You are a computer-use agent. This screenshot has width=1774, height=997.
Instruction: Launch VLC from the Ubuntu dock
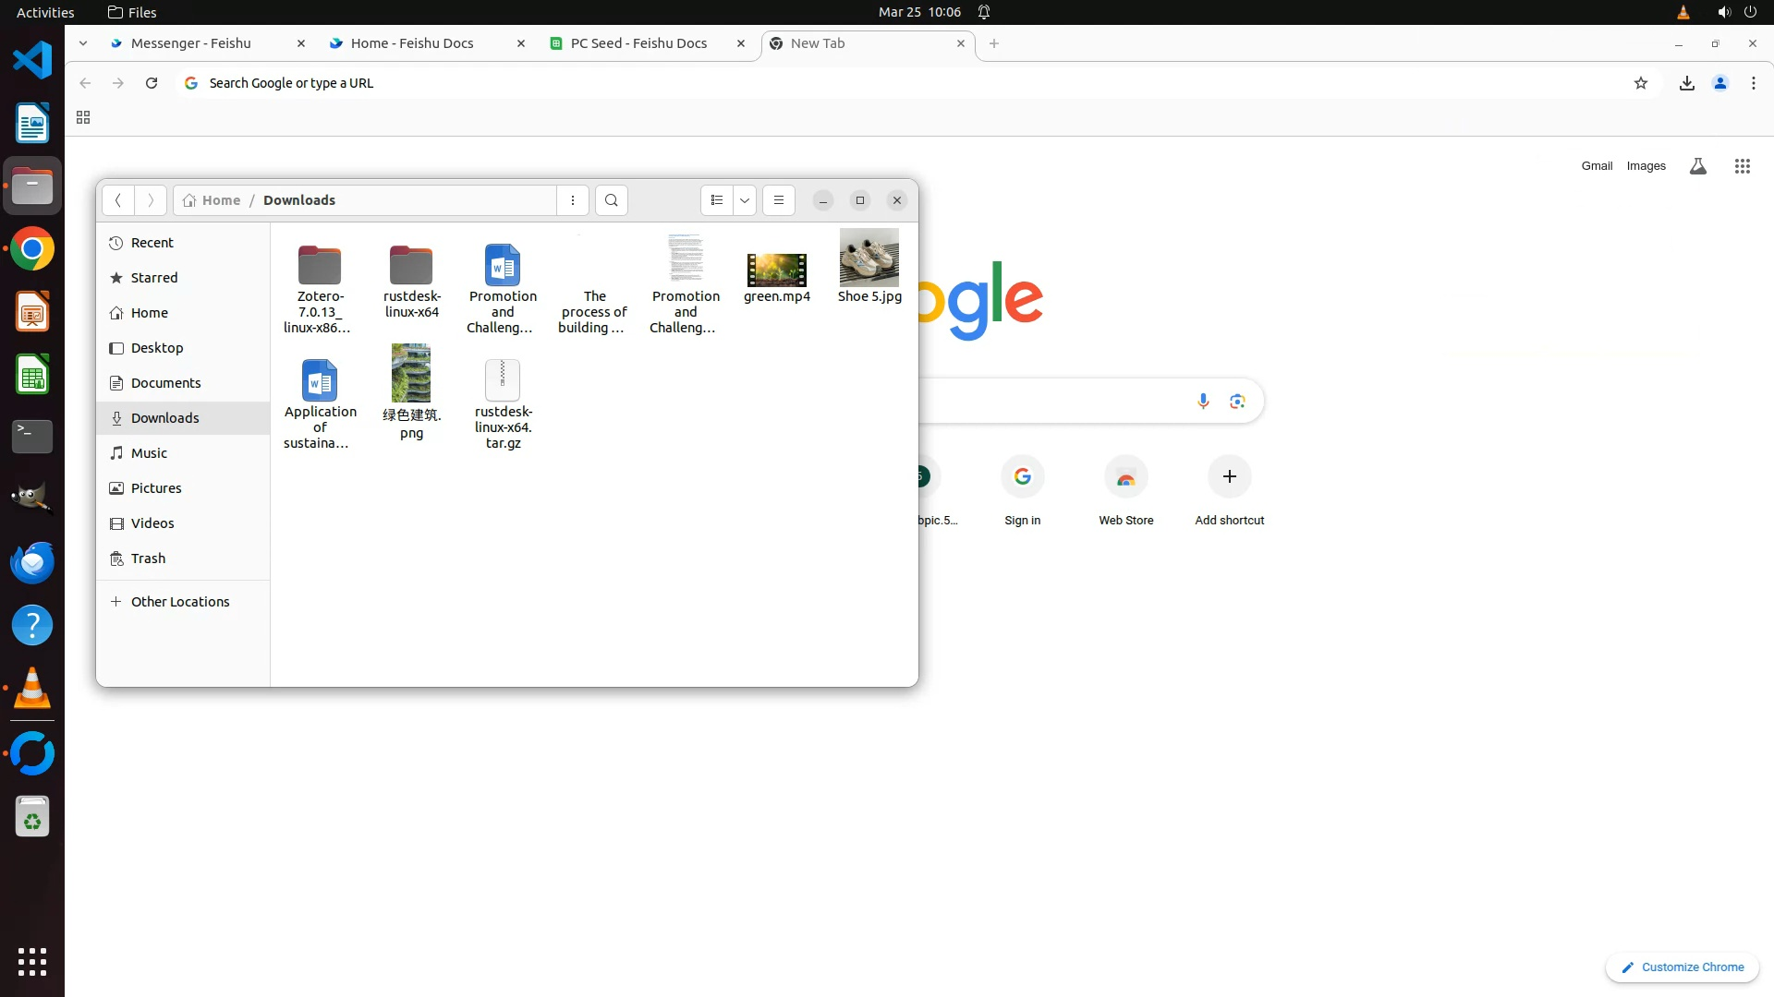tap(32, 689)
